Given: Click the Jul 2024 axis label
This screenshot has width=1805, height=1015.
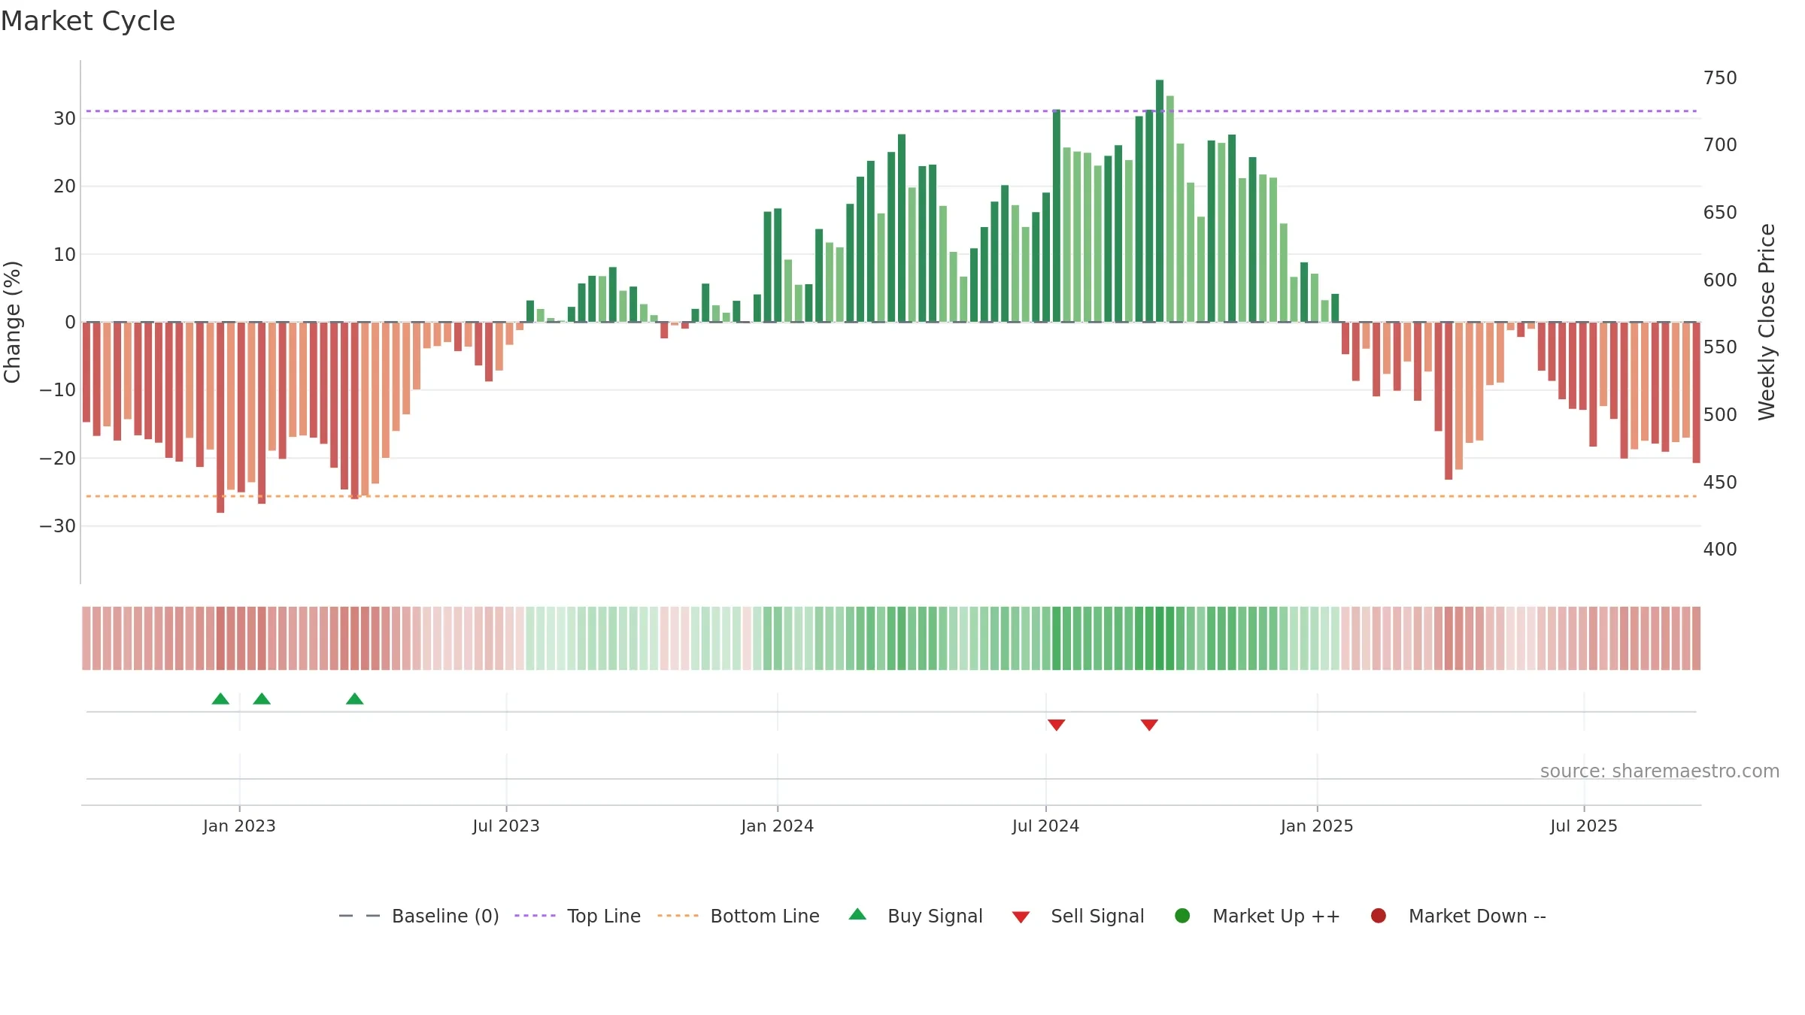Looking at the screenshot, I should pyautogui.click(x=1045, y=826).
